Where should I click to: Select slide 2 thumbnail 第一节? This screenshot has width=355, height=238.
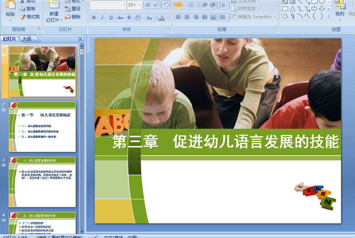42,127
